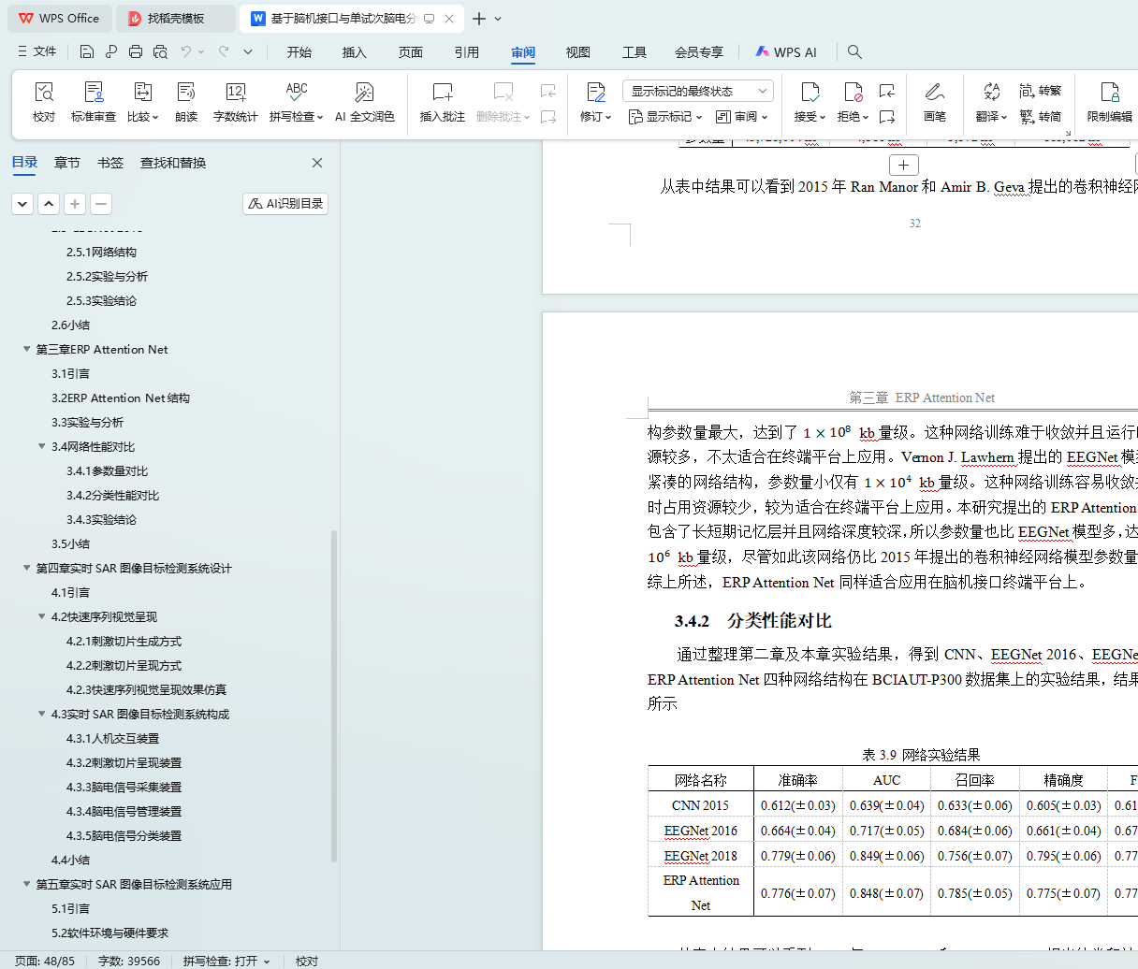Convert text with 转繁

[x=1041, y=91]
